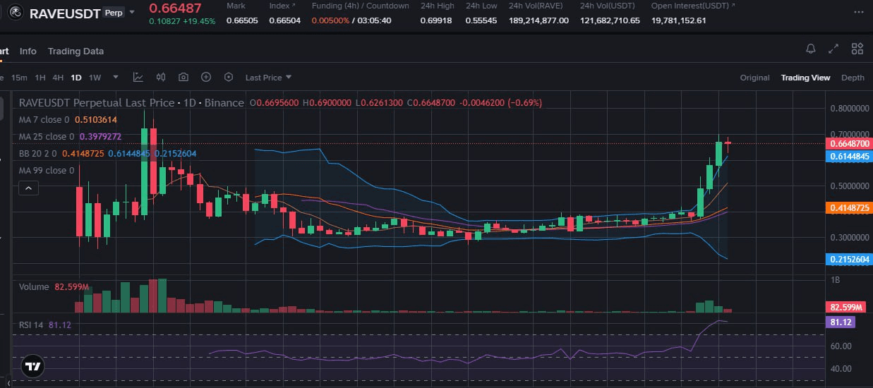
Task: Click the red 82.599M volume axis label
Action: (x=846, y=307)
